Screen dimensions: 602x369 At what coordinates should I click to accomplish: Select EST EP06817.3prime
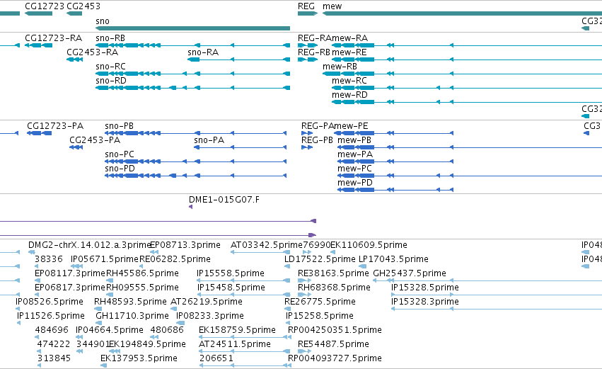coord(37,295)
